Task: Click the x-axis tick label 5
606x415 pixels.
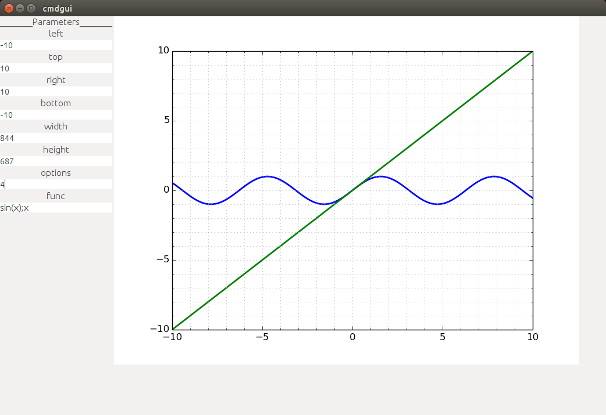Action: pyautogui.click(x=443, y=337)
